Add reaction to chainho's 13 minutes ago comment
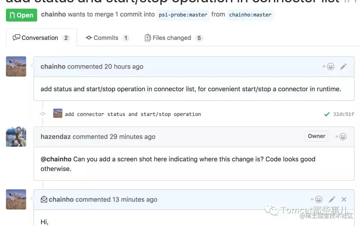This screenshot has width=360, height=226. point(317,199)
